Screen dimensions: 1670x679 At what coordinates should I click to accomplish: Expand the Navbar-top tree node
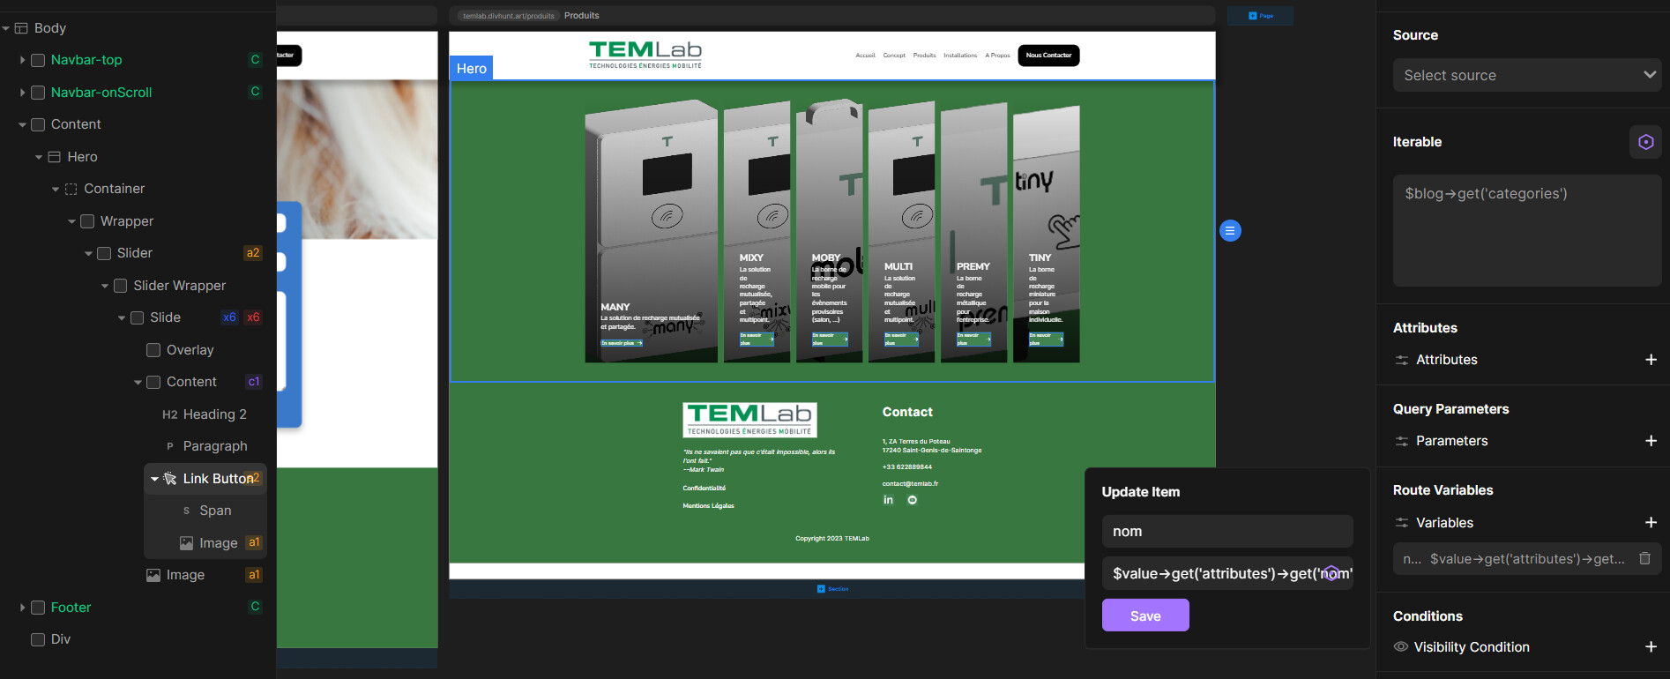(x=22, y=60)
